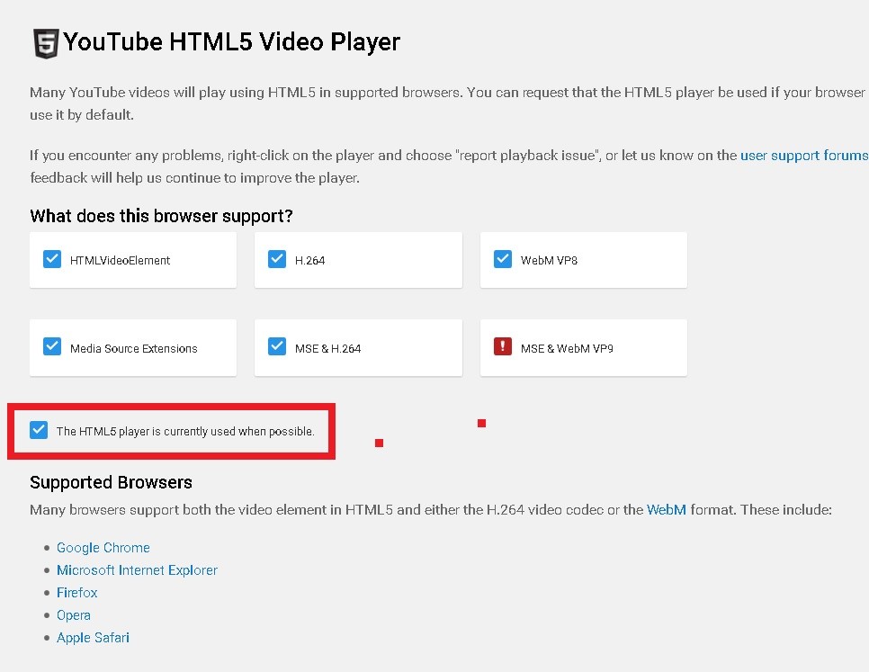This screenshot has width=869, height=672.
Task: Click the red MSE & WebM VP9 warning icon
Action: [x=503, y=346]
